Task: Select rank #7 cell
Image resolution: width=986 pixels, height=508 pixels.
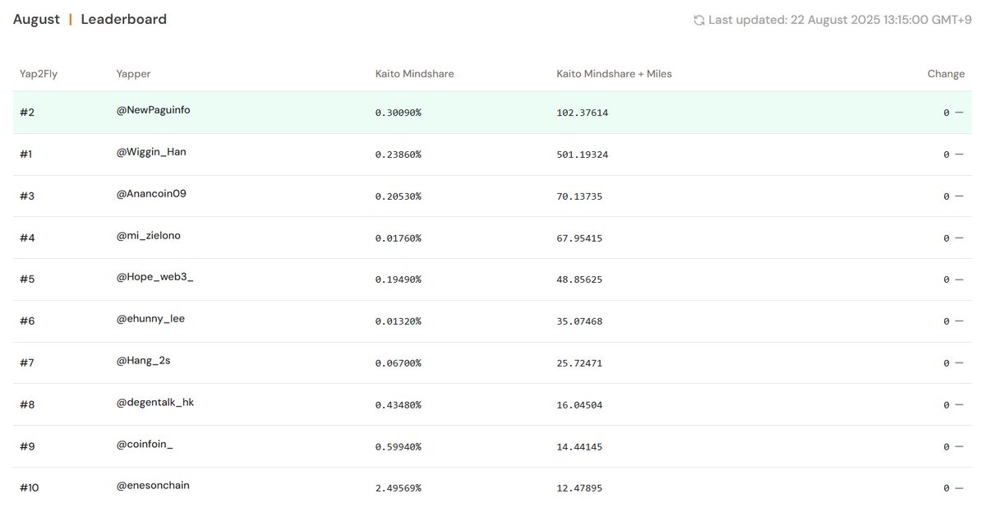Action: 27,363
